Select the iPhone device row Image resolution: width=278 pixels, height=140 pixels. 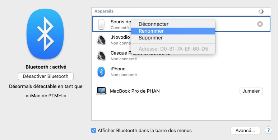tap(181, 71)
